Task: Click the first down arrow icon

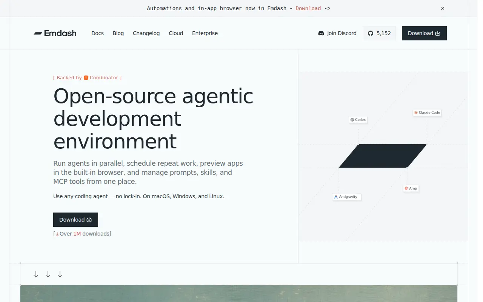Action: (x=36, y=274)
